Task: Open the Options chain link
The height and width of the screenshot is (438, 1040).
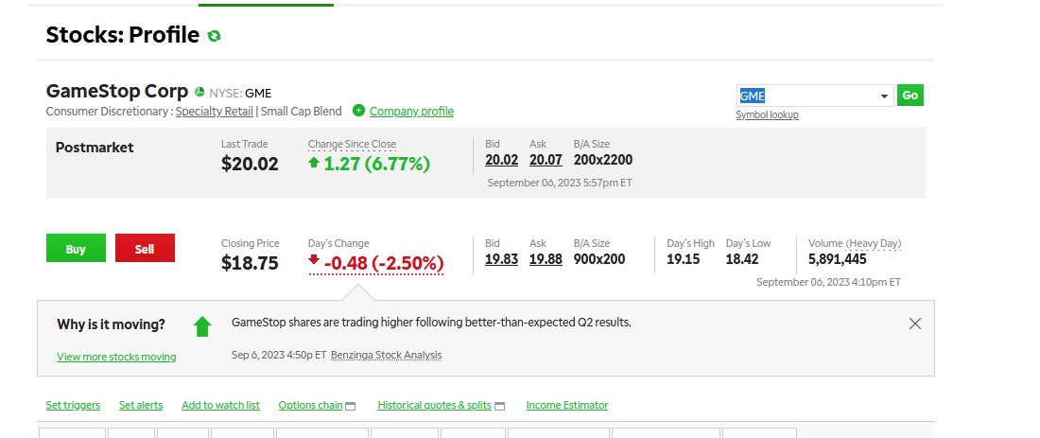Action: (x=310, y=406)
